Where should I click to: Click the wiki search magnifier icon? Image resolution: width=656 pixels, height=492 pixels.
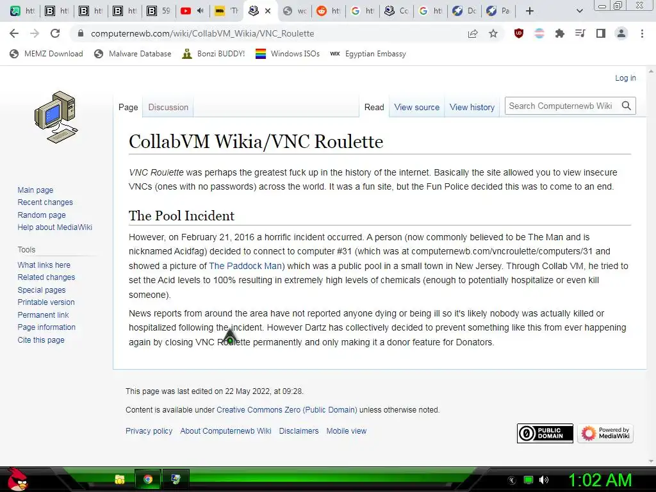pos(627,106)
